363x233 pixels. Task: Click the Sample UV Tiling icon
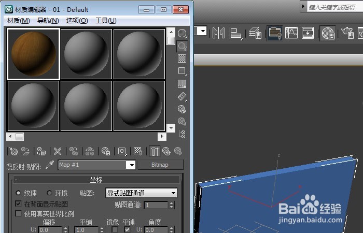pyautogui.click(x=182, y=71)
